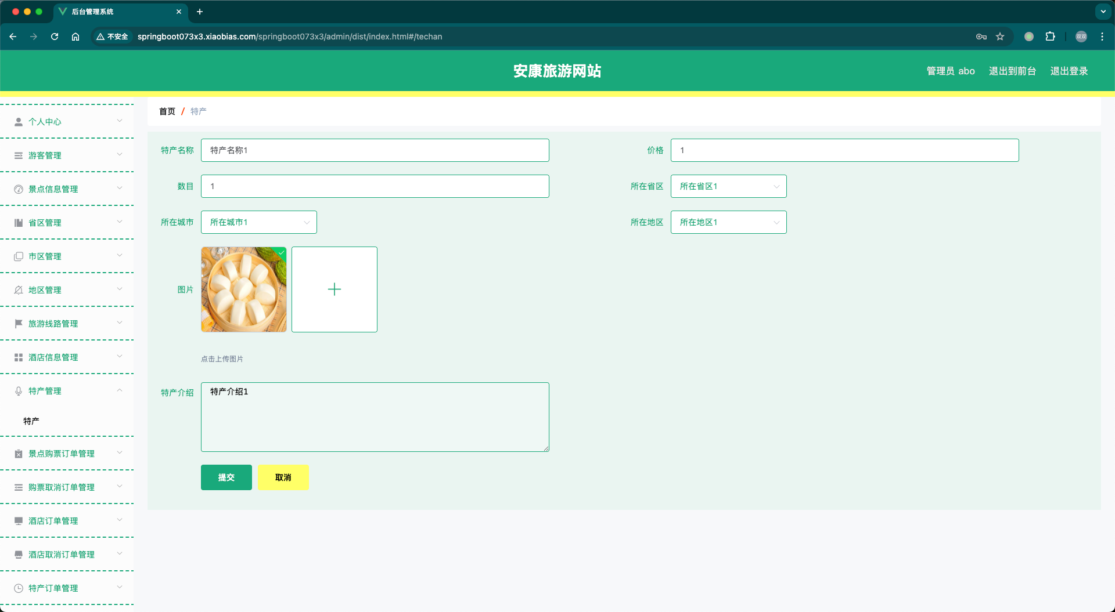Click the 地区管理 bell icon
The height and width of the screenshot is (612, 1115).
coord(19,290)
